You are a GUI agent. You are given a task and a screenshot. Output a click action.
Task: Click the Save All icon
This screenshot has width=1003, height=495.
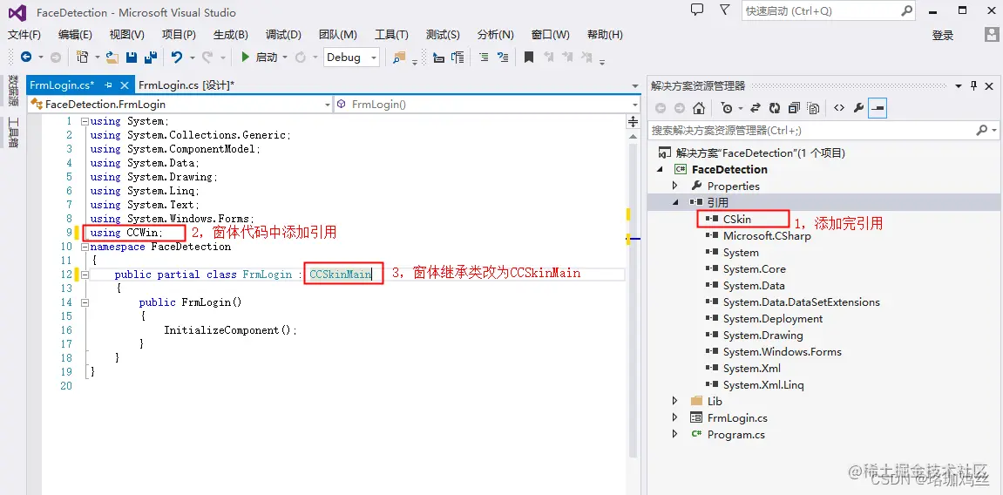click(151, 58)
